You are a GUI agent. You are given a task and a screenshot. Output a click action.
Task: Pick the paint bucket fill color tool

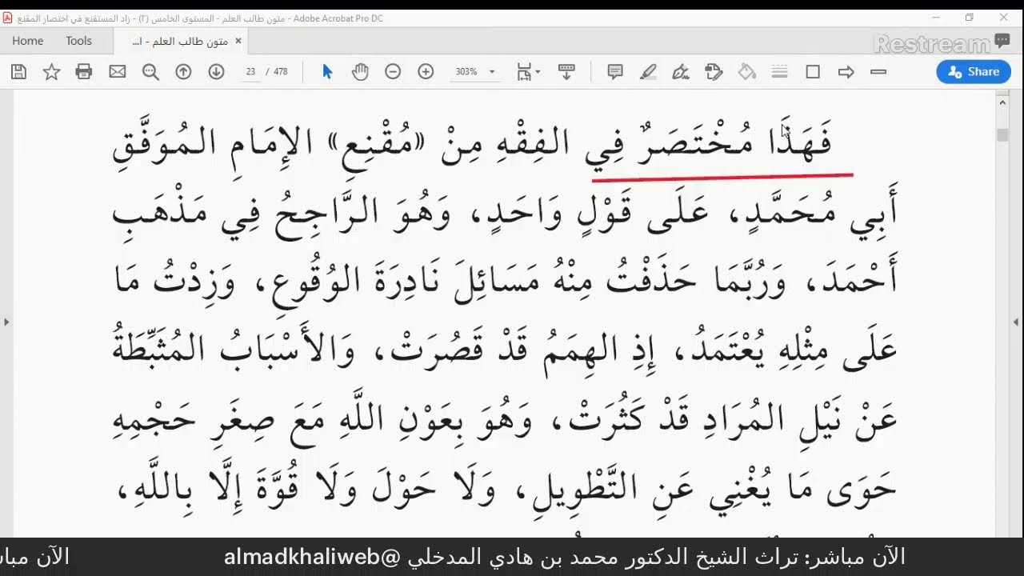click(747, 72)
